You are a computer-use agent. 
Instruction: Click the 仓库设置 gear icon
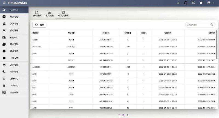click(4, 58)
